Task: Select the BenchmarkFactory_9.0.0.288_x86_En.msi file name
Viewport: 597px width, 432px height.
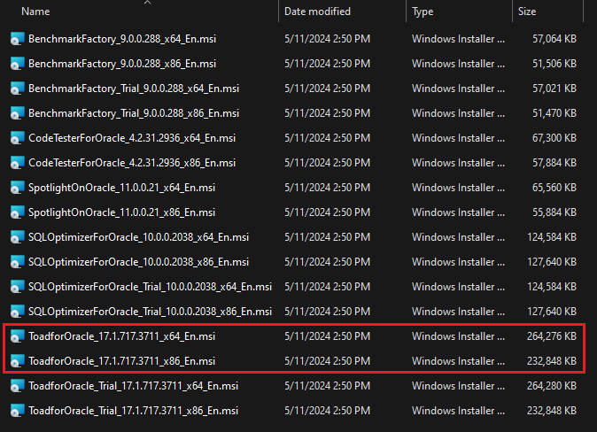Action: 122,64
